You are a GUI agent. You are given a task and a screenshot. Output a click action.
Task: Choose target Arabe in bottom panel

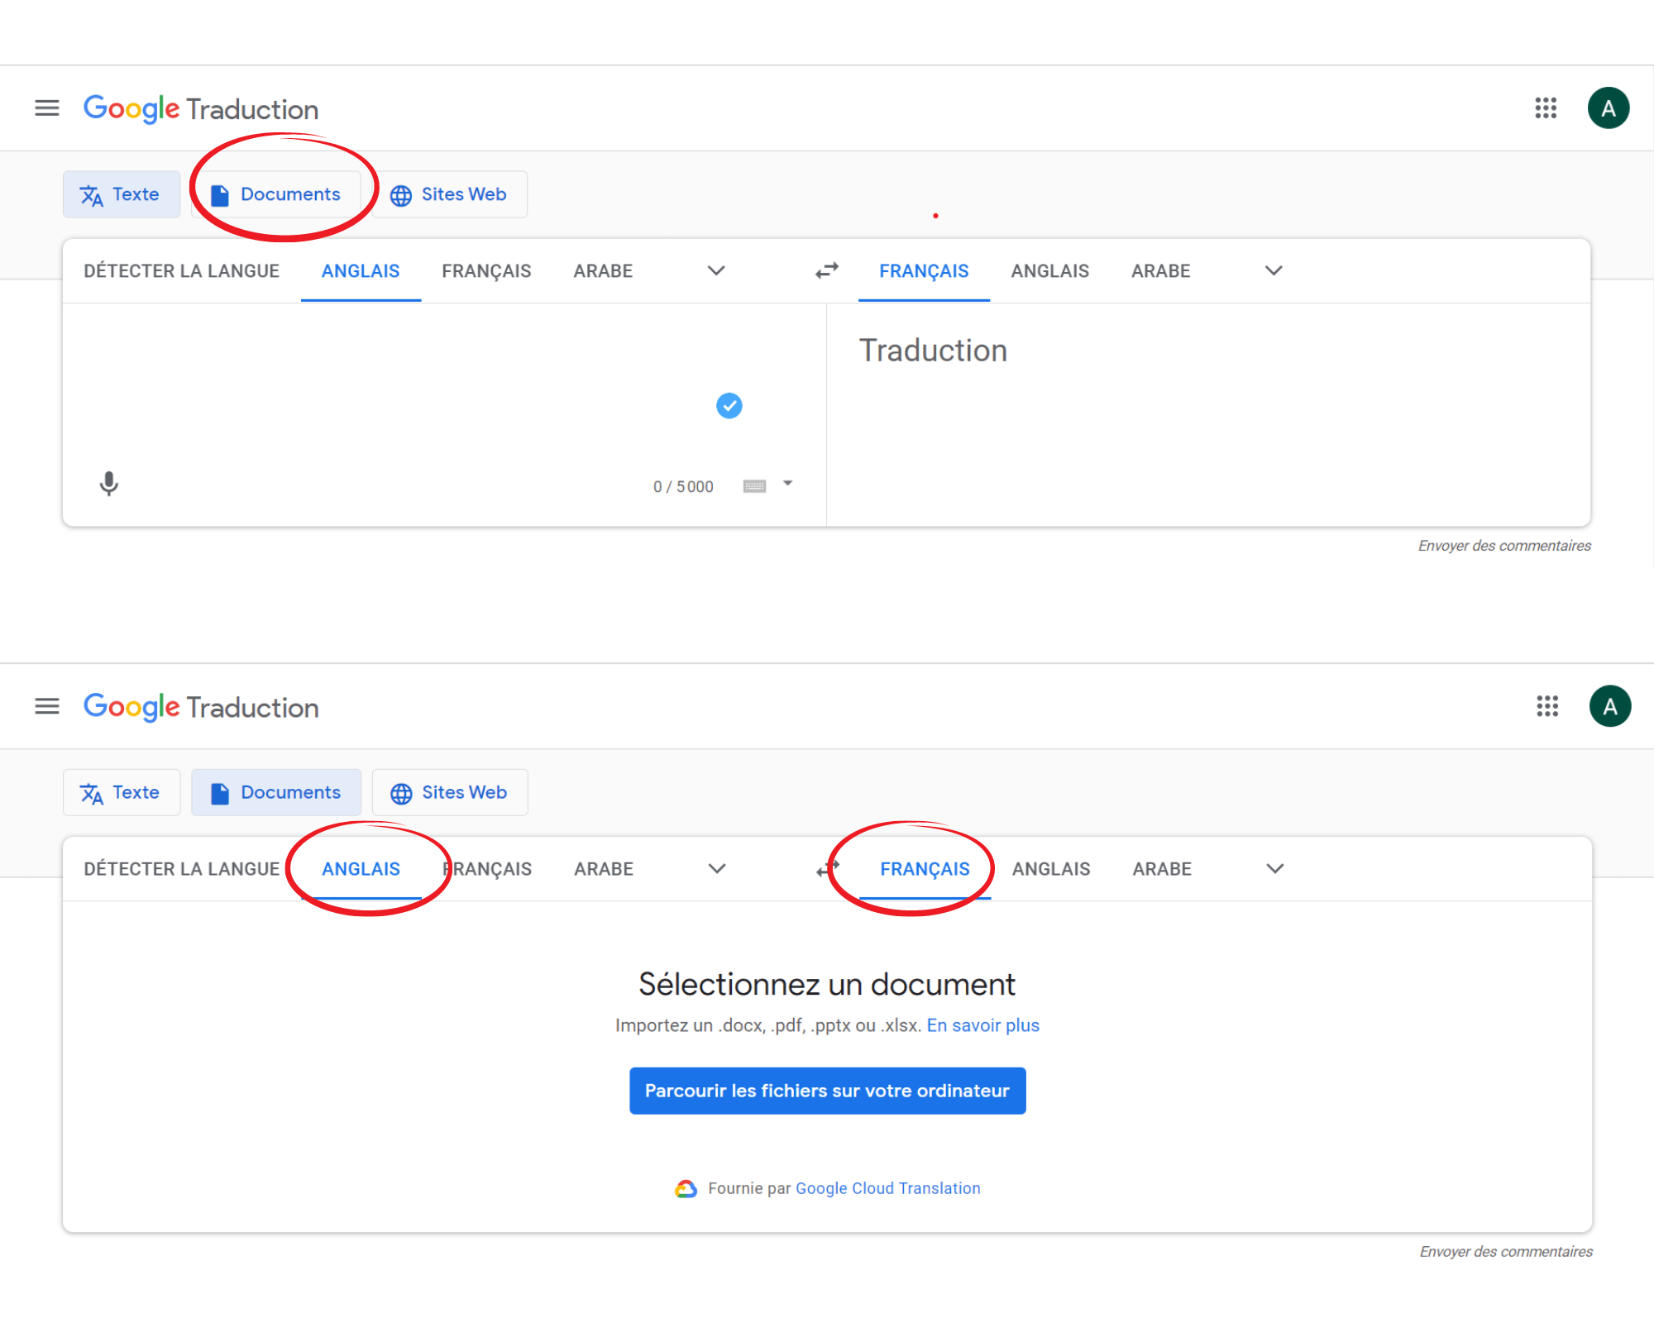coord(1162,869)
